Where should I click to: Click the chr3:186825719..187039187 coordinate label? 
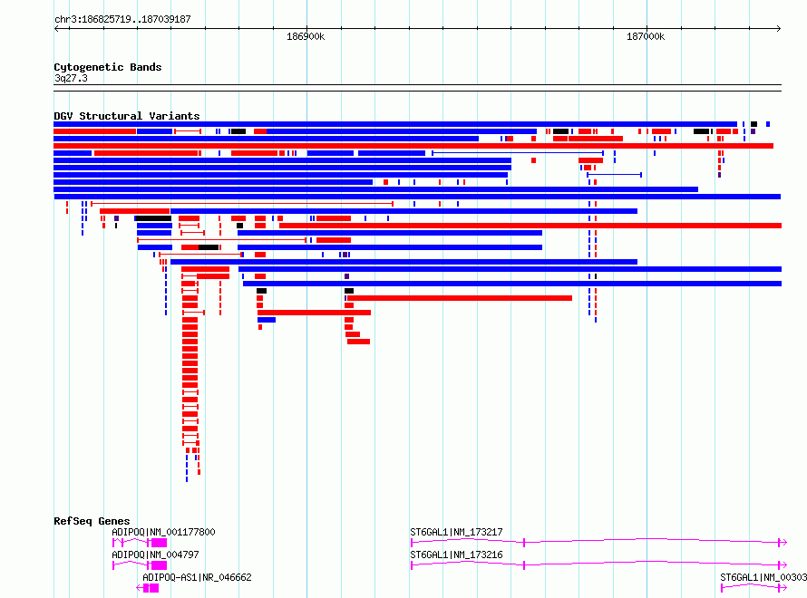tap(122, 19)
